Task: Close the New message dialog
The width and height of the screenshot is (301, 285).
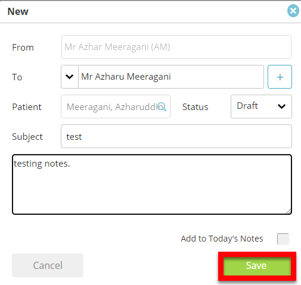Action: [x=293, y=11]
